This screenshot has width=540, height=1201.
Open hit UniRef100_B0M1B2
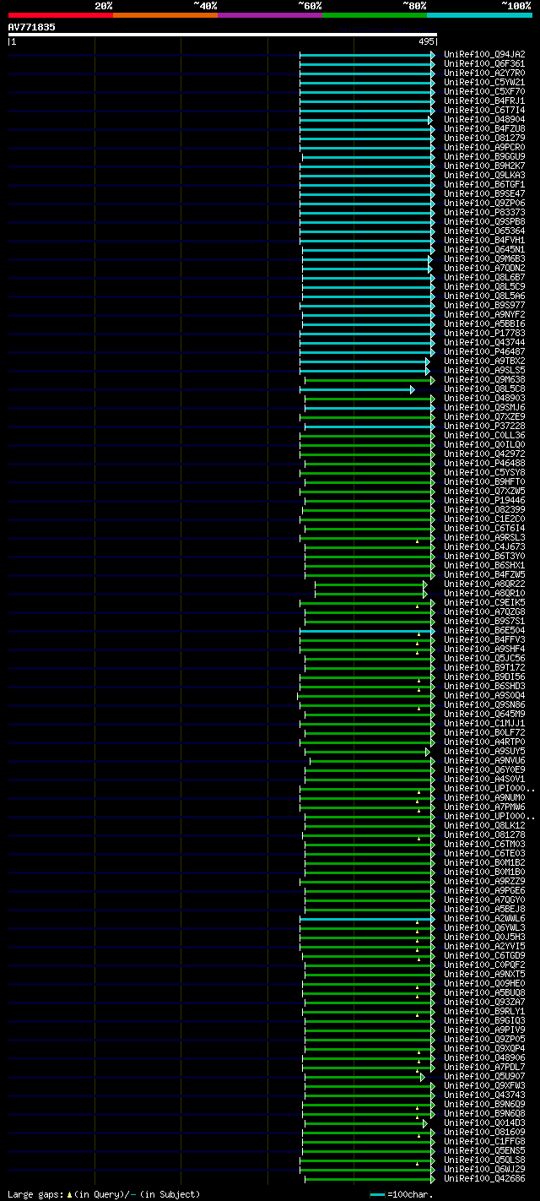pyautogui.click(x=484, y=863)
